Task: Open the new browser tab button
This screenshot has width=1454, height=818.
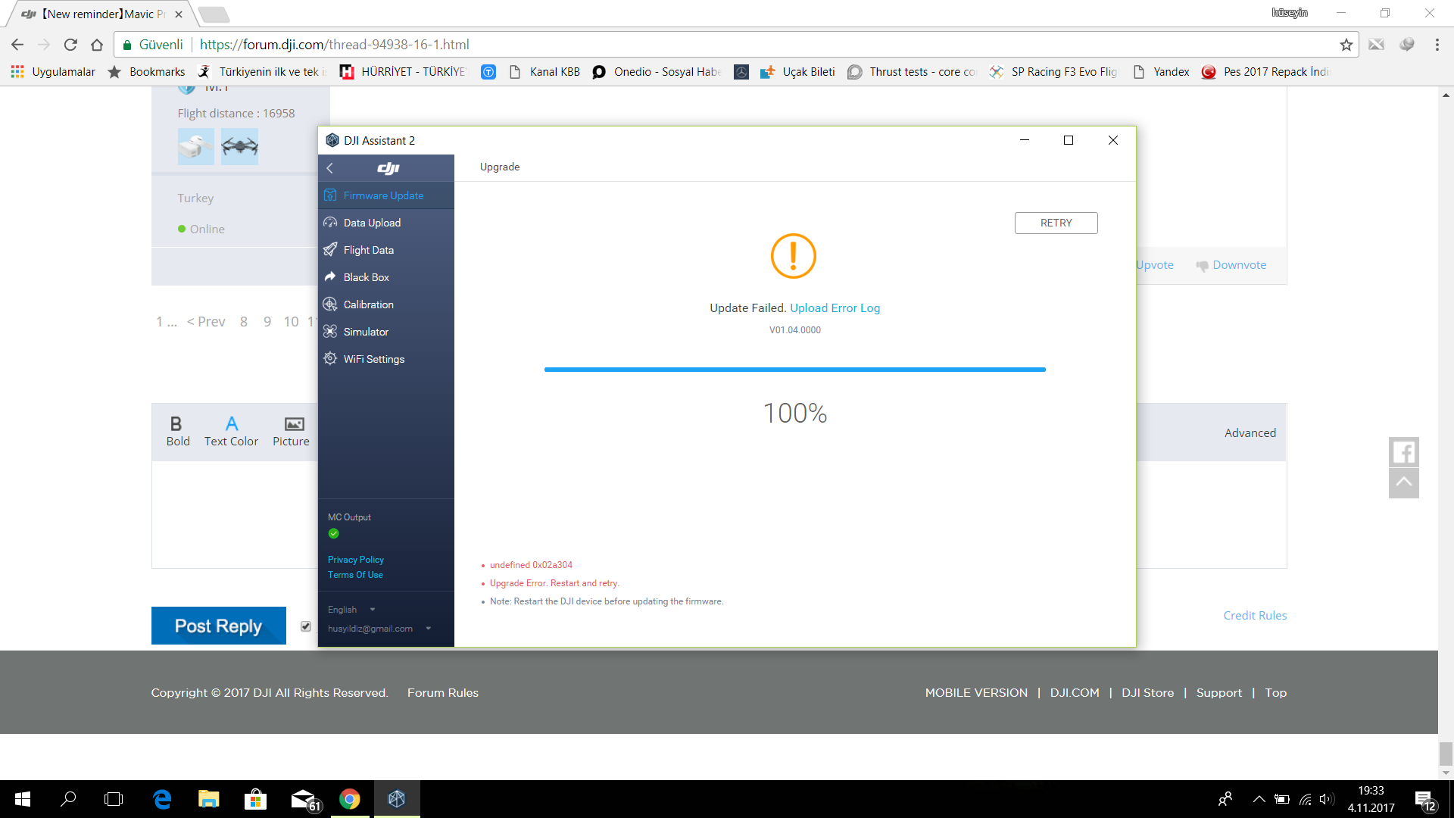Action: click(x=214, y=14)
